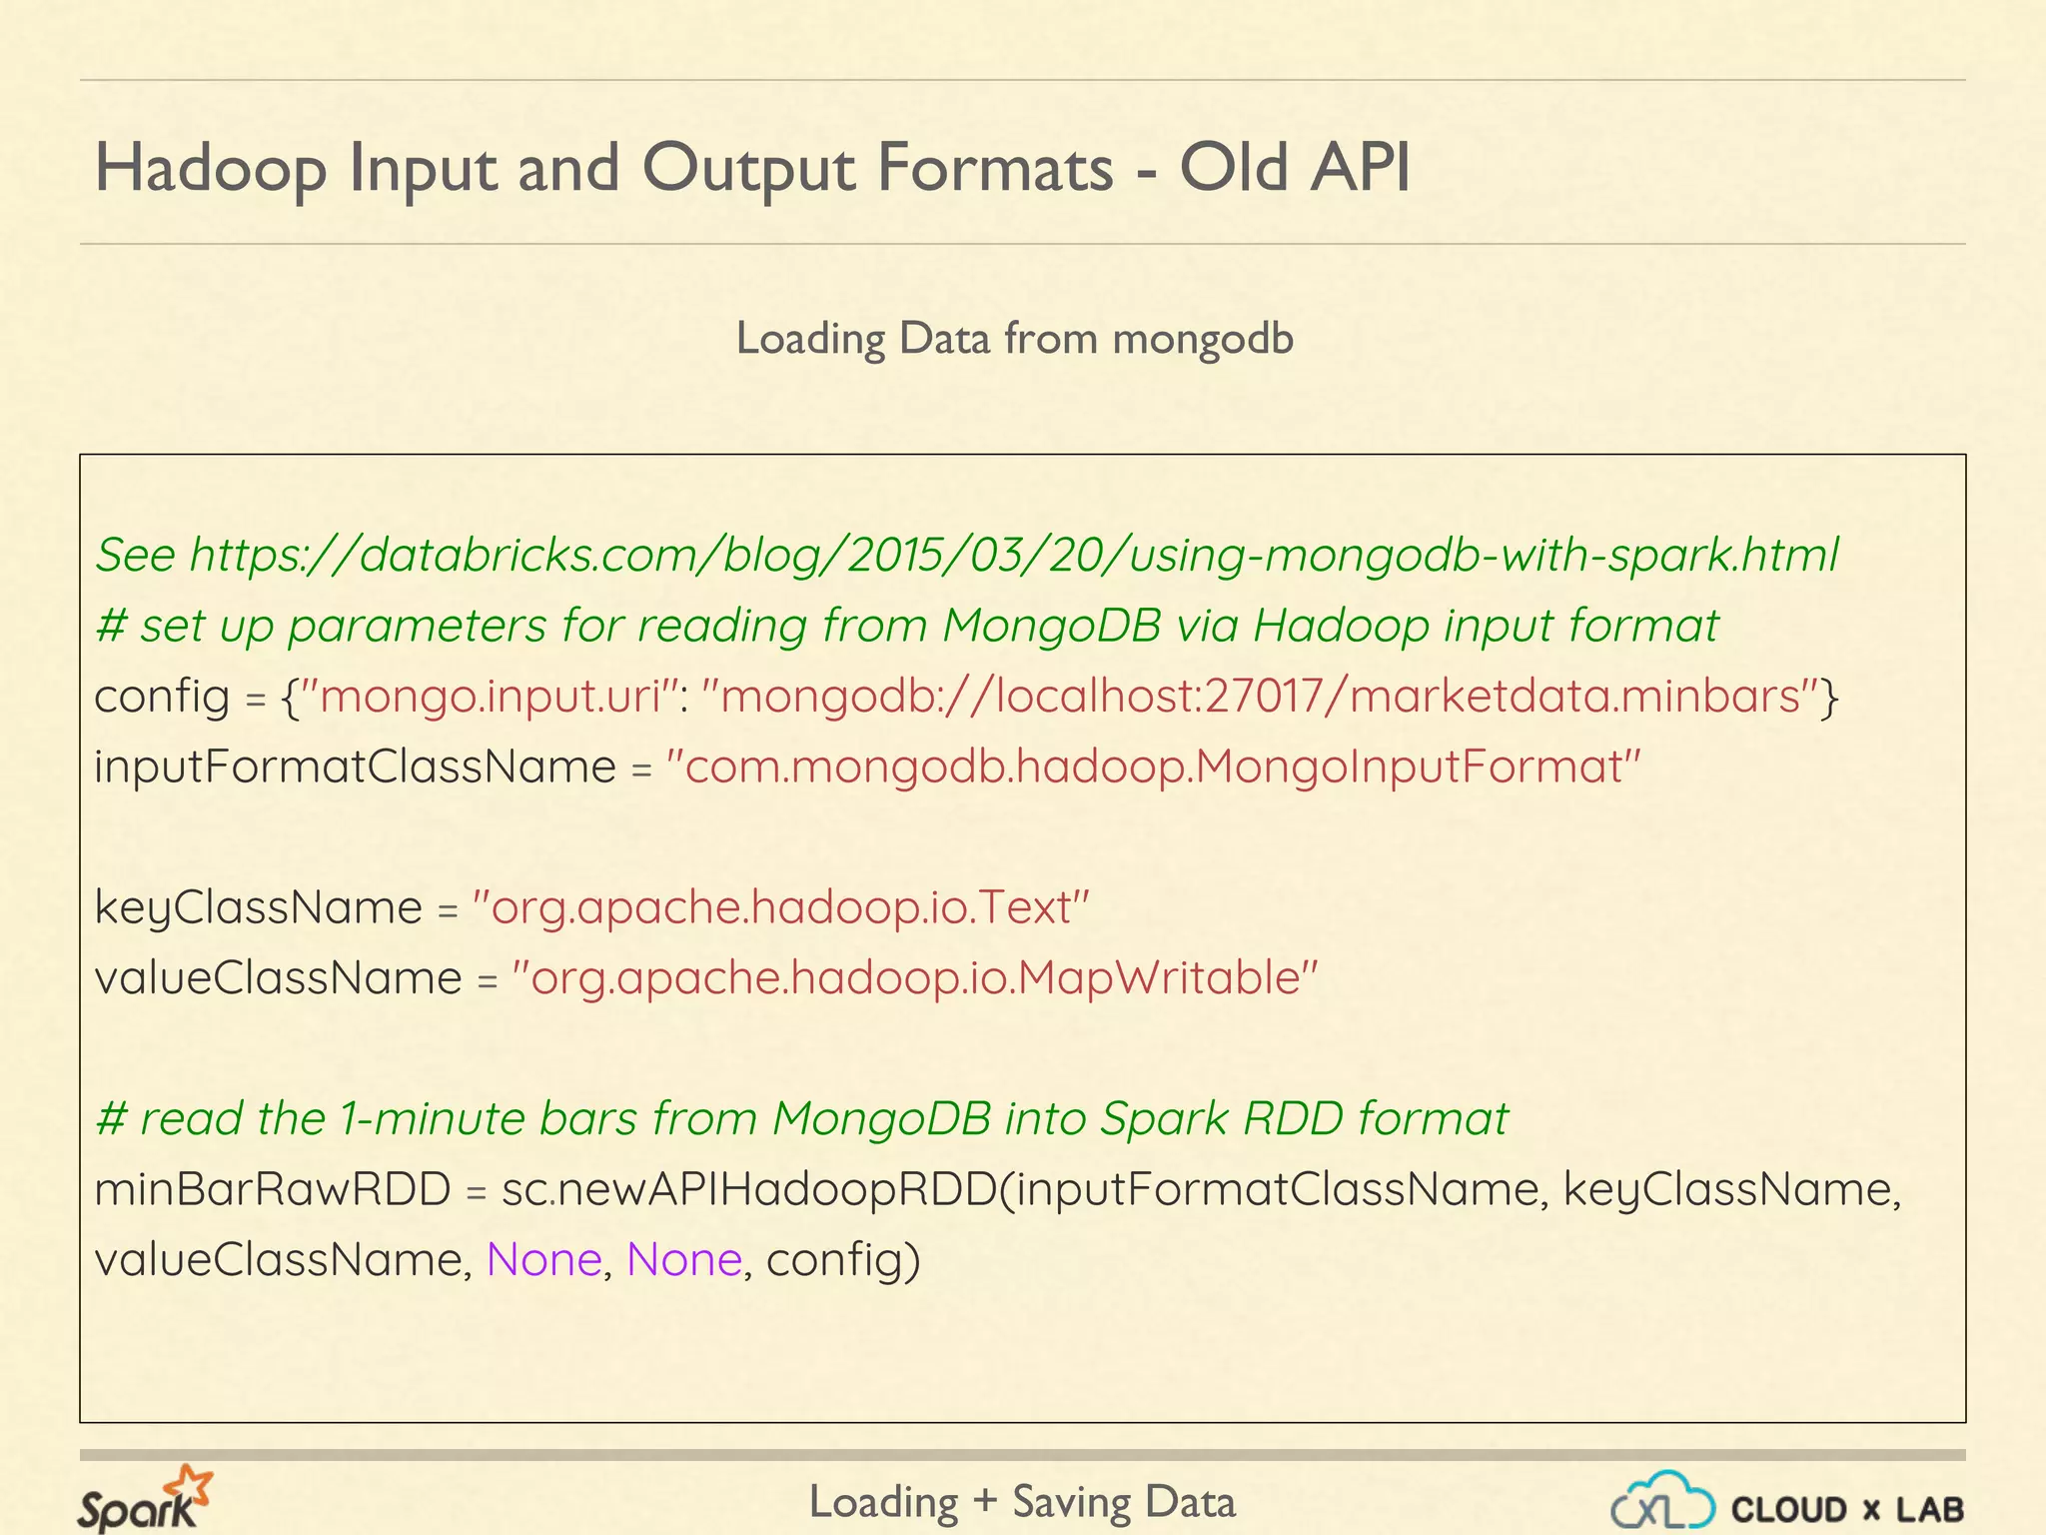
Task: Select 'com.mongodb.hadoop.MongoInputFormat' string
Action: point(1154,767)
